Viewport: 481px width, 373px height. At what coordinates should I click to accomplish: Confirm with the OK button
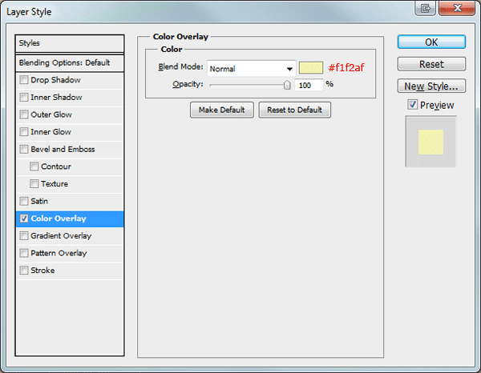431,42
